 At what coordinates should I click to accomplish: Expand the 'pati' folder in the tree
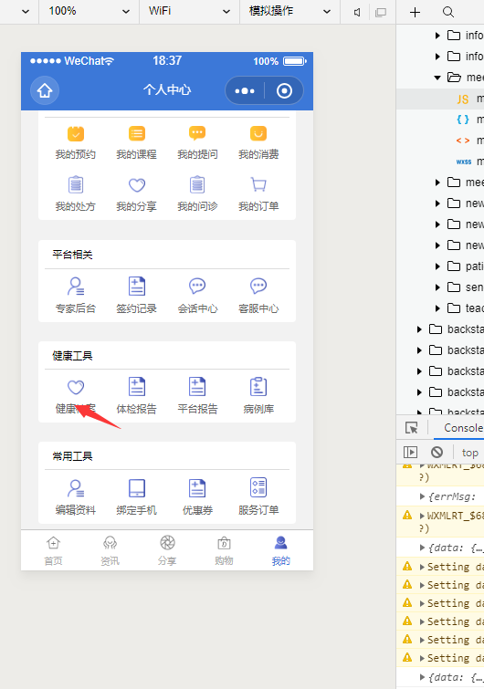click(x=437, y=266)
